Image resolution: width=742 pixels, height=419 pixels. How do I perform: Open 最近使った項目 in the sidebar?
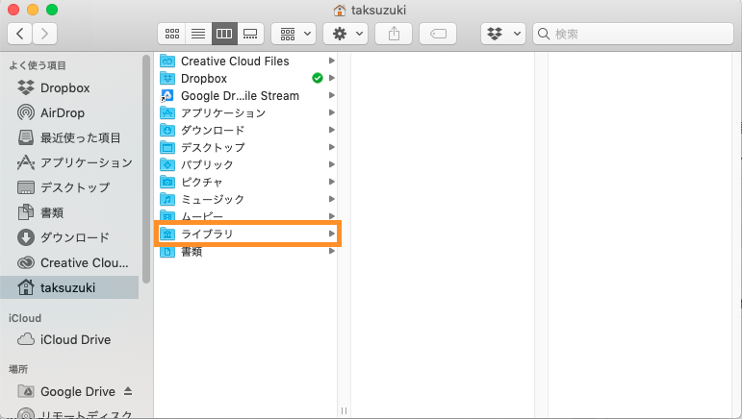tap(81, 137)
